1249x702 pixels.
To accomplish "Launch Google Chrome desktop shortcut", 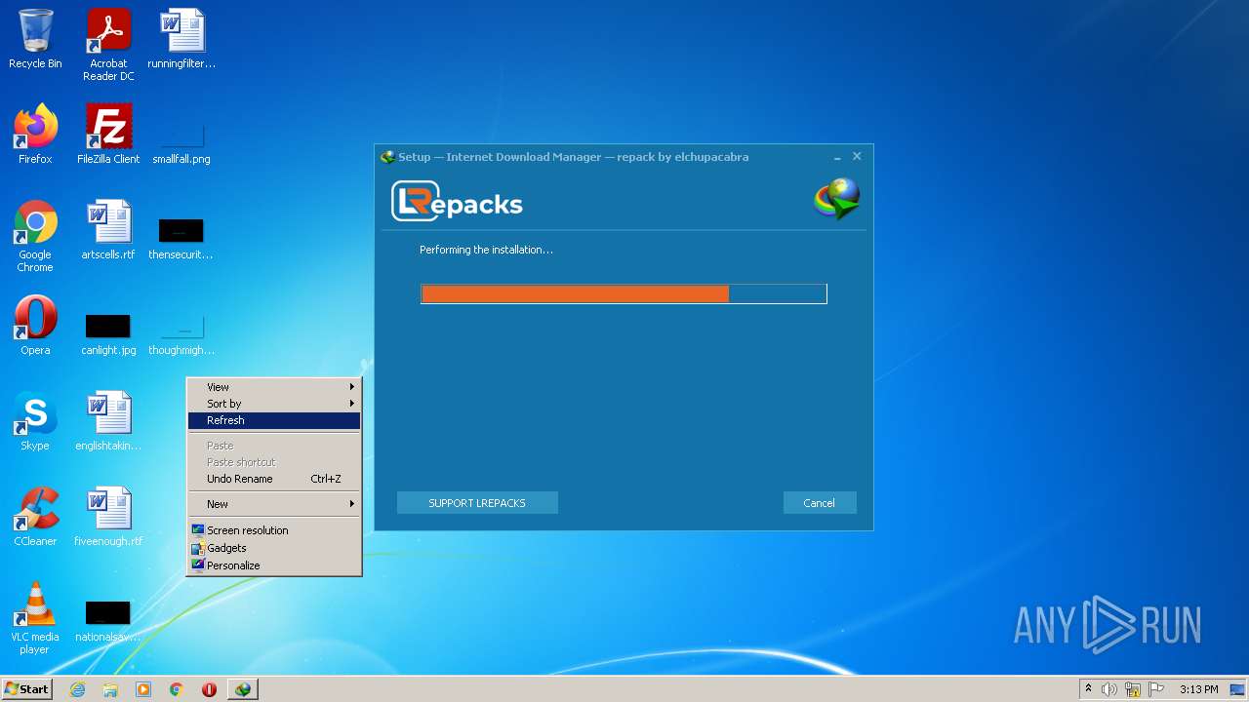I will [x=35, y=236].
